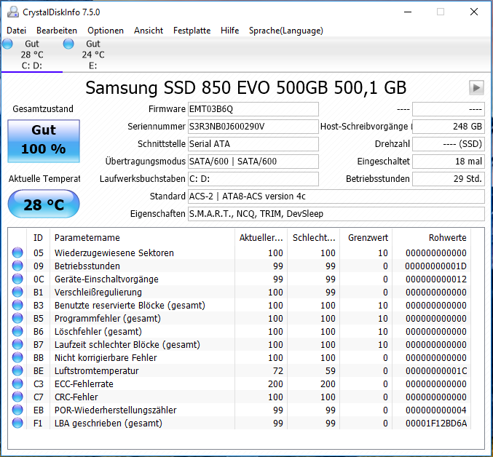Click the Übertragungsmodus field SATA/600
Image resolution: width=493 pixels, height=457 pixels.
(x=253, y=162)
